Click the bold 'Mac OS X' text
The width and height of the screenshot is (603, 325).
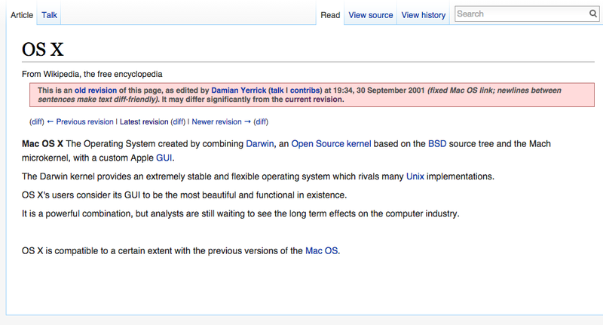[x=42, y=144]
